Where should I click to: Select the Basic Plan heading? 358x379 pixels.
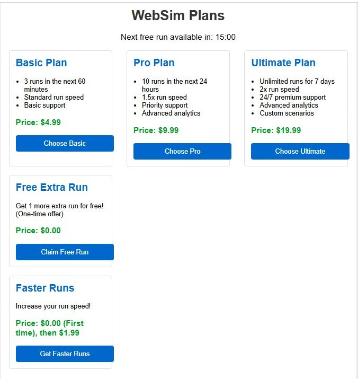point(41,63)
